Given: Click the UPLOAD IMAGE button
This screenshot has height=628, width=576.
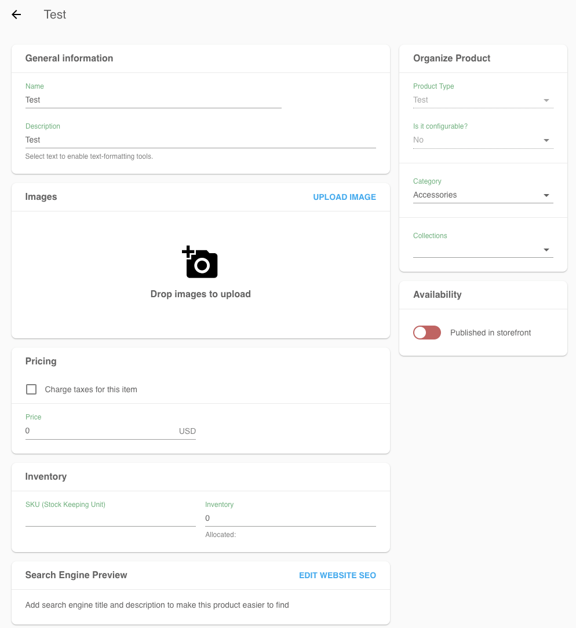Looking at the screenshot, I should coord(344,197).
